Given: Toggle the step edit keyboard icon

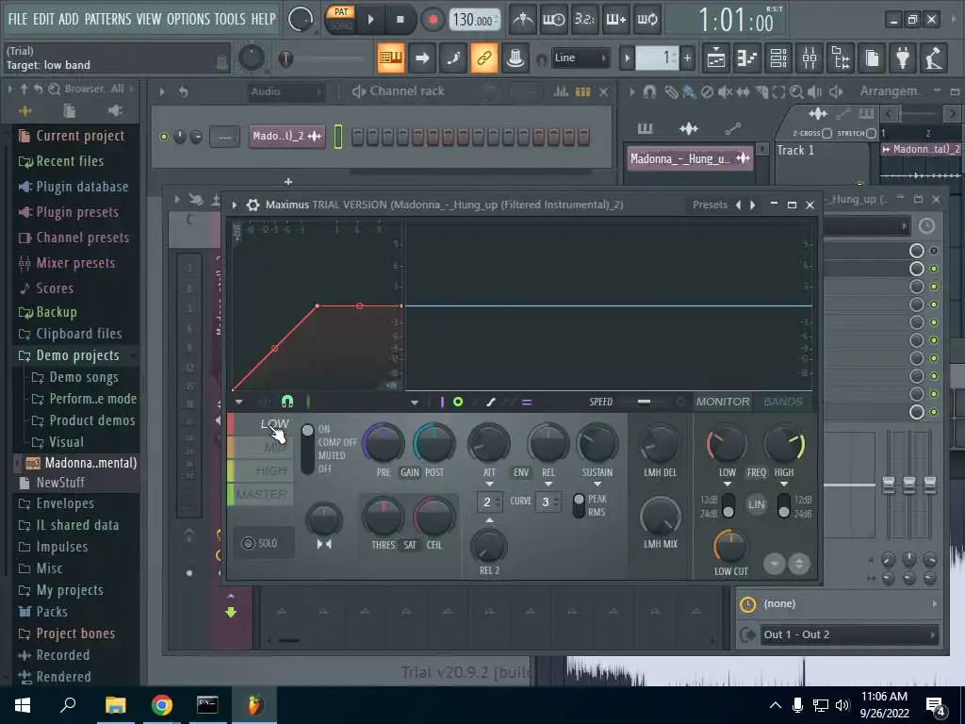Looking at the screenshot, I should point(391,58).
